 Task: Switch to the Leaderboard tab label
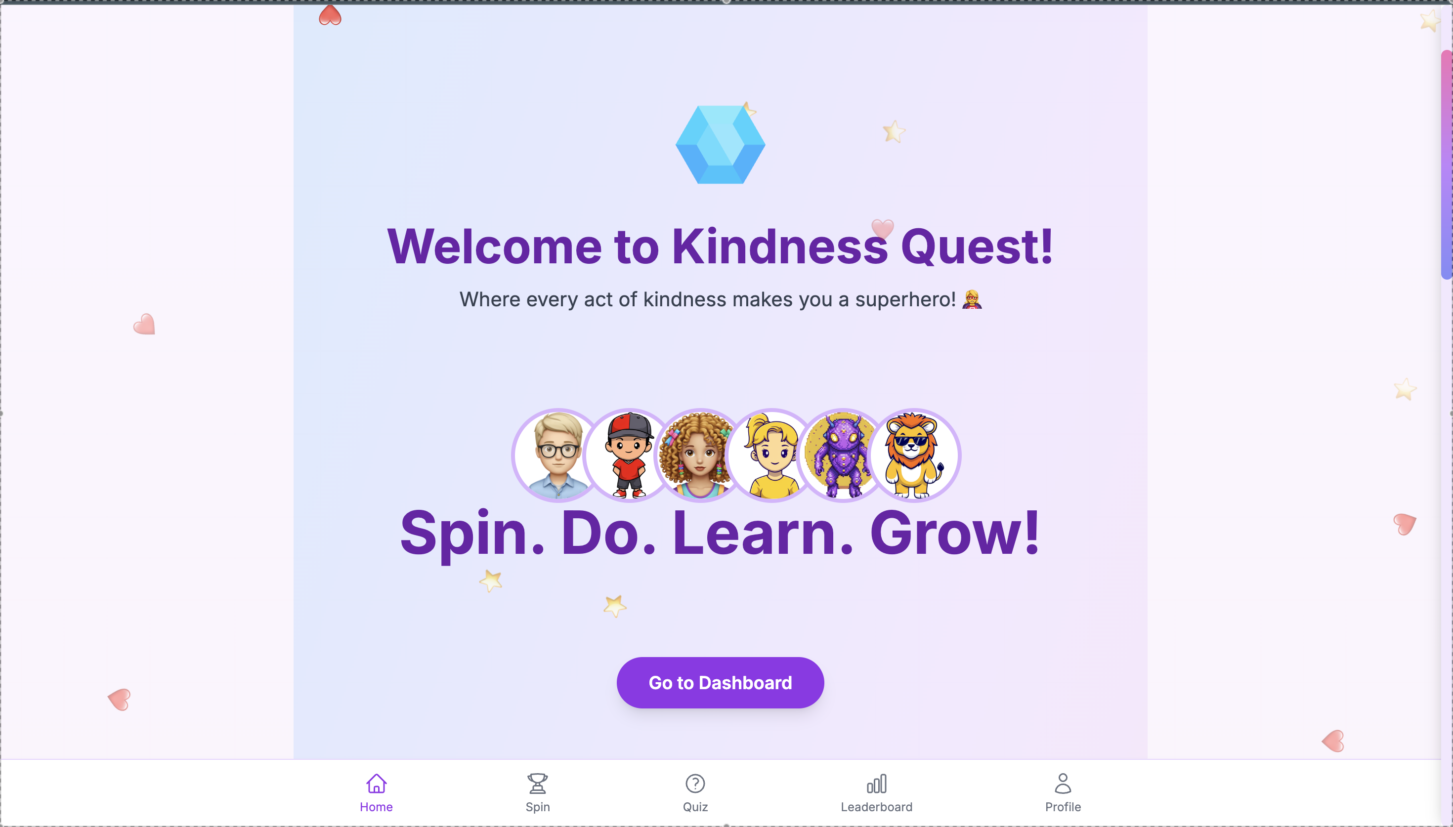coord(876,807)
